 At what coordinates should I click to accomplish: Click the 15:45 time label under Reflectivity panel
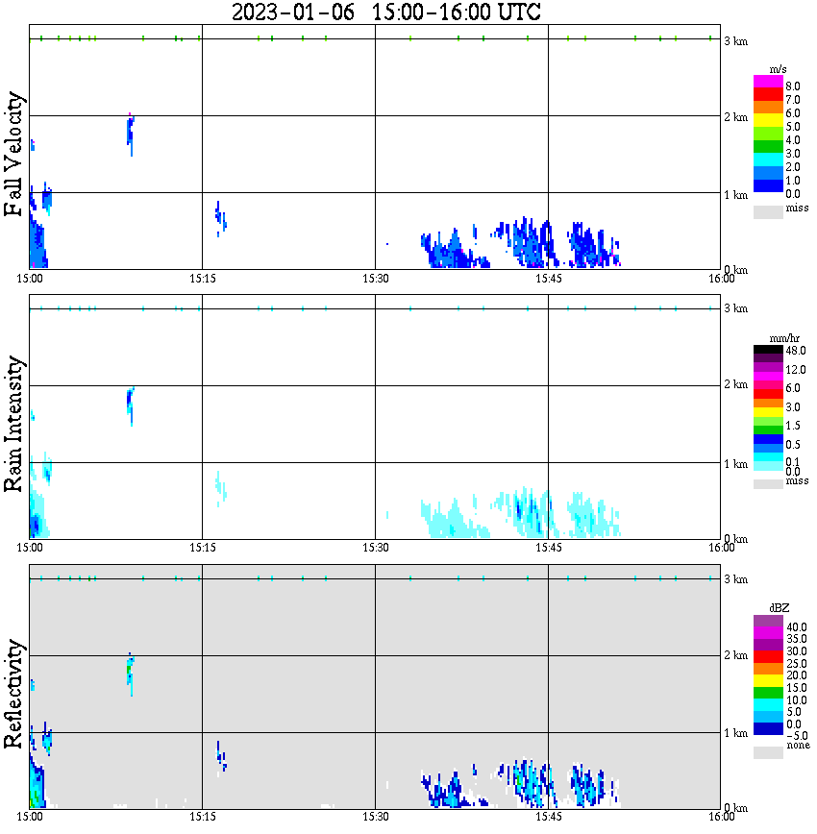pyautogui.click(x=549, y=817)
